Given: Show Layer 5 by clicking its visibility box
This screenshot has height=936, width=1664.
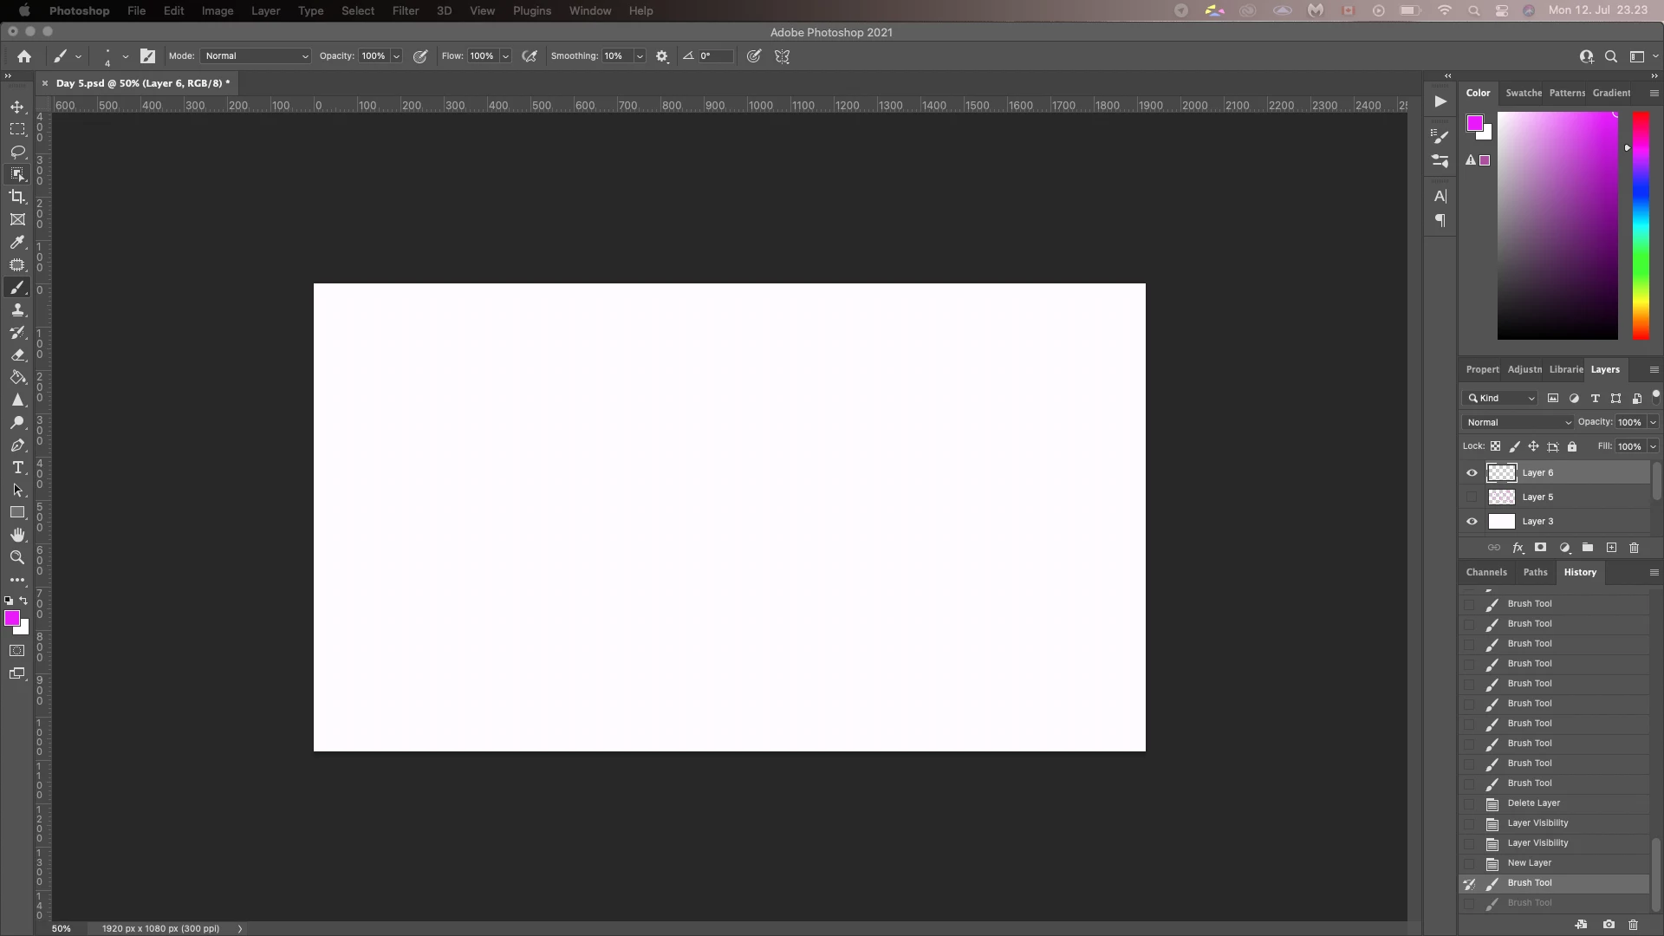Looking at the screenshot, I should (x=1472, y=497).
